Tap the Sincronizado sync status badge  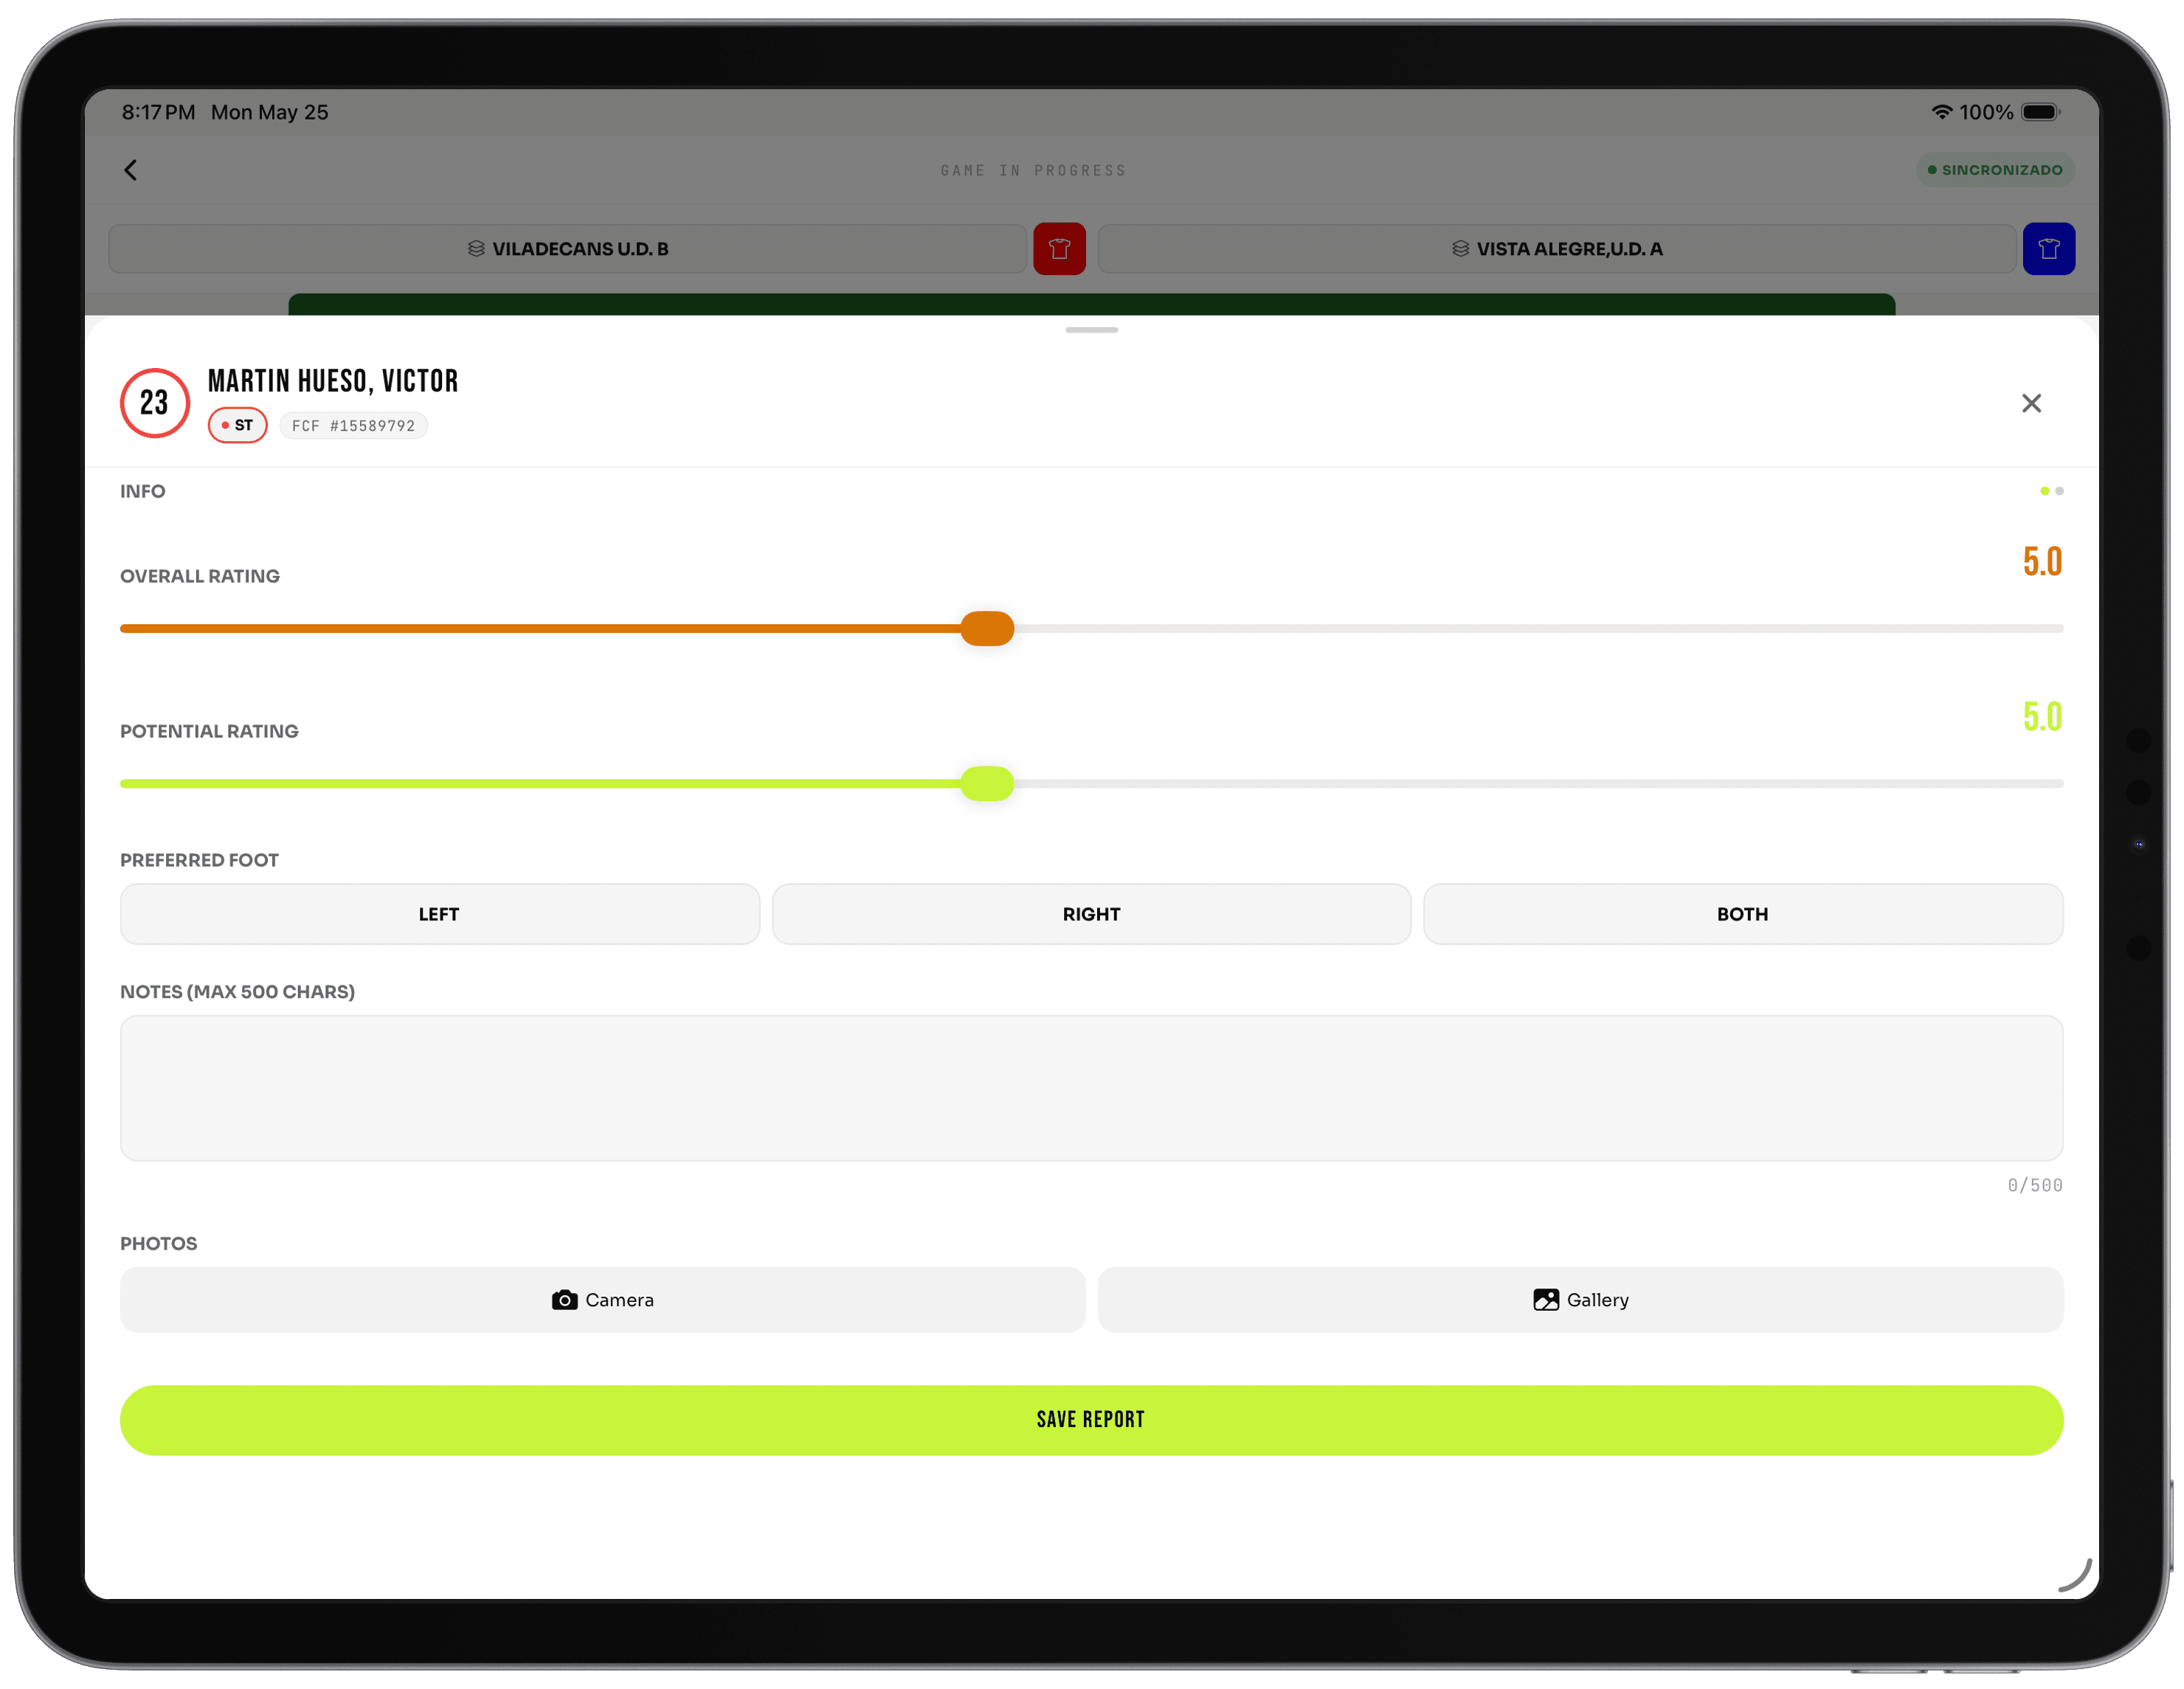click(1995, 170)
